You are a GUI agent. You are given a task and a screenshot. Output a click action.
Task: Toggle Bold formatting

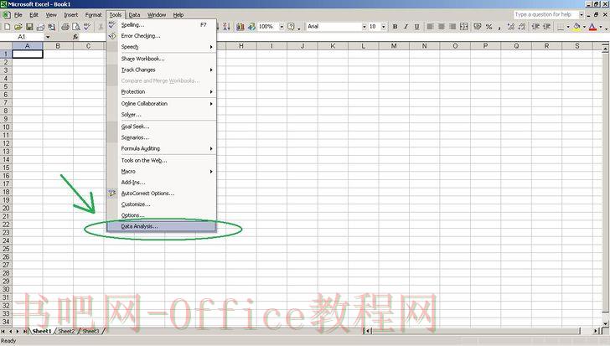(395, 27)
